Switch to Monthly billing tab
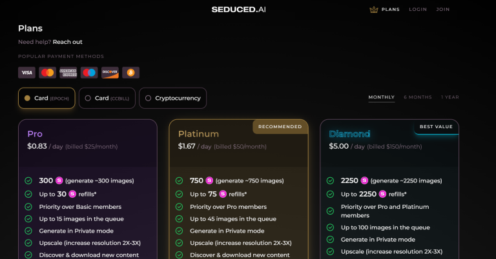 [382, 97]
